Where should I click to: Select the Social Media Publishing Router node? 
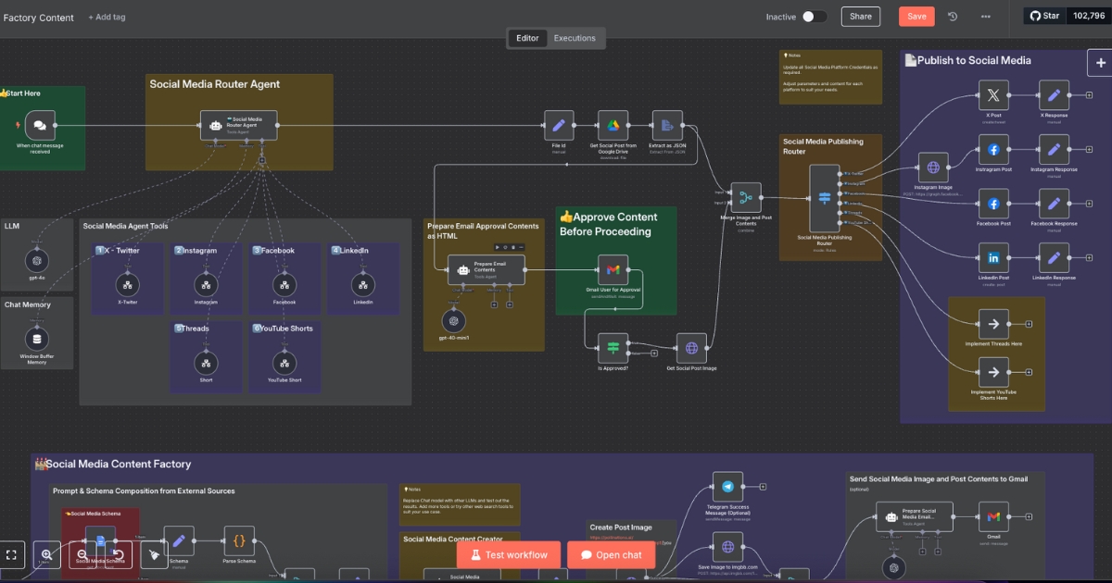pyautogui.click(x=824, y=198)
